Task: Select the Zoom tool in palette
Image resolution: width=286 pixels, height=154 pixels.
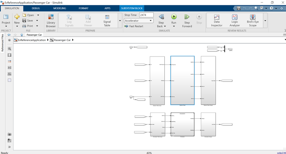Action: coord(10,49)
